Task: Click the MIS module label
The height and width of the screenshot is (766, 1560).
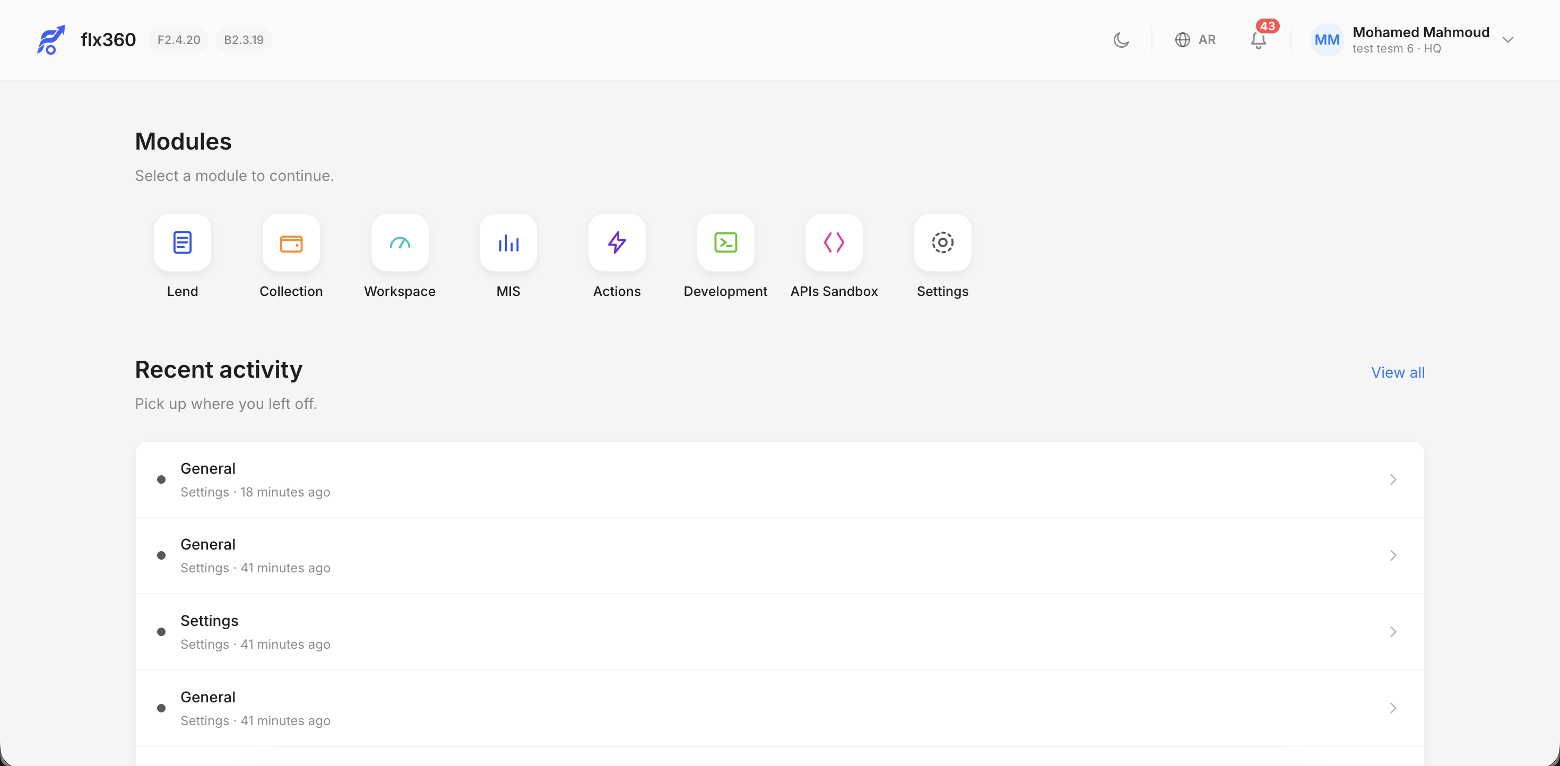Action: [508, 291]
